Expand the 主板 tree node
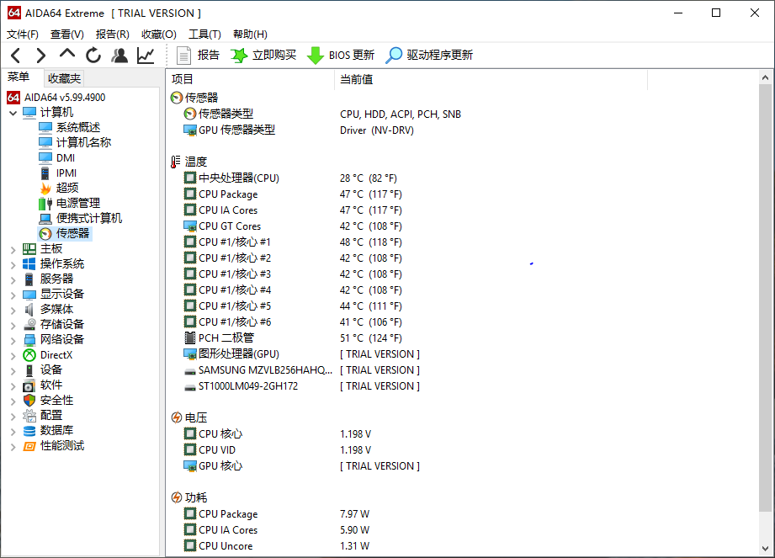Screen dimensions: 775x558 coord(13,250)
